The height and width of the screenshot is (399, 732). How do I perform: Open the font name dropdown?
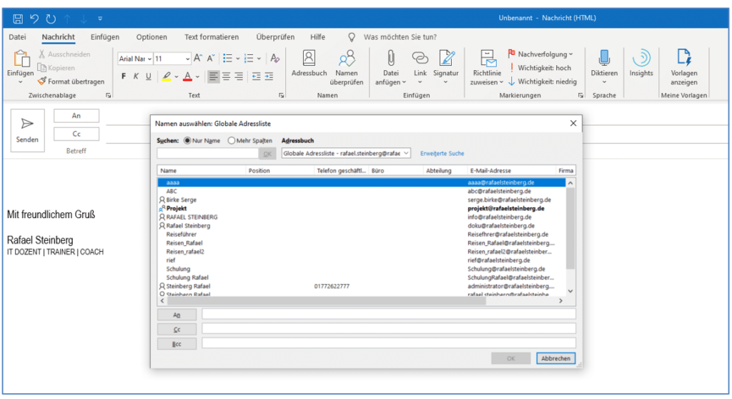(x=149, y=59)
